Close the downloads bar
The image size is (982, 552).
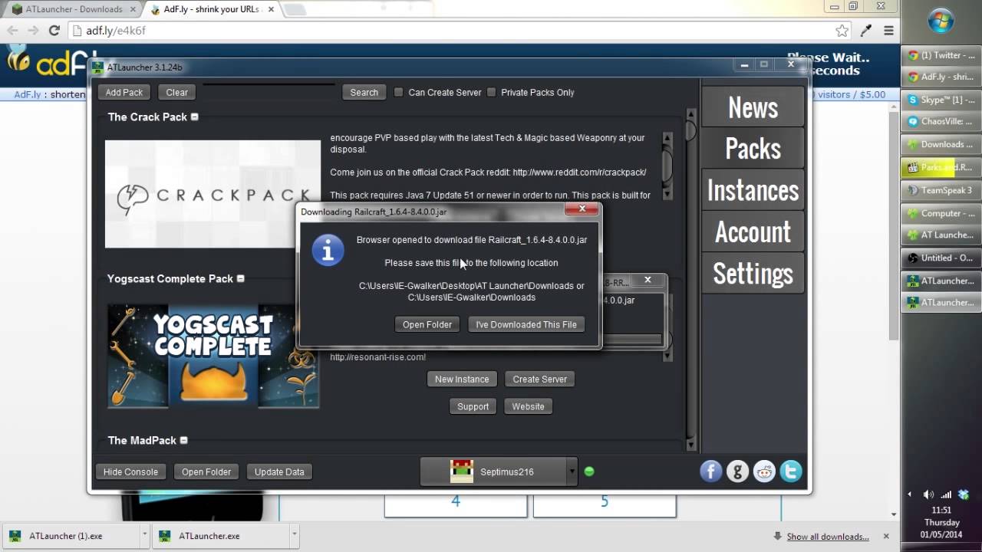point(886,536)
